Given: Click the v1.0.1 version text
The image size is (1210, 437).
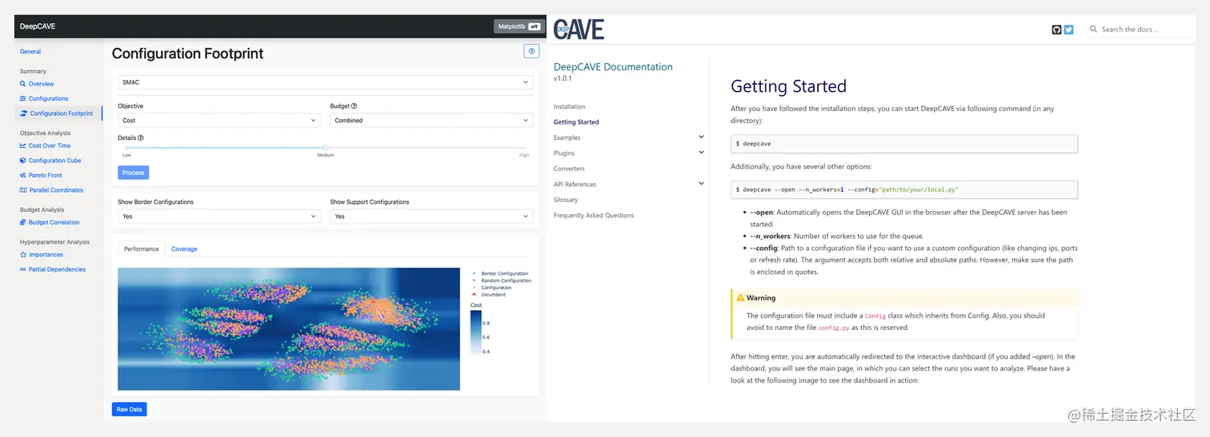Looking at the screenshot, I should coord(563,79).
